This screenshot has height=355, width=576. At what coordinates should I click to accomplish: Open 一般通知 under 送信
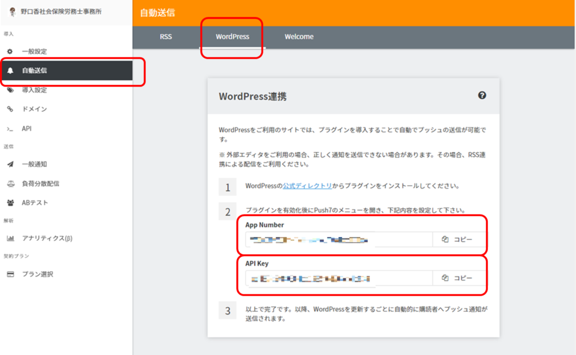(66, 164)
